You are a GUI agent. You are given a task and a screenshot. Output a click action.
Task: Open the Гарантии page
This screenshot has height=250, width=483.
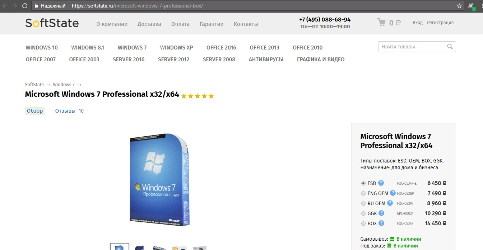212,24
